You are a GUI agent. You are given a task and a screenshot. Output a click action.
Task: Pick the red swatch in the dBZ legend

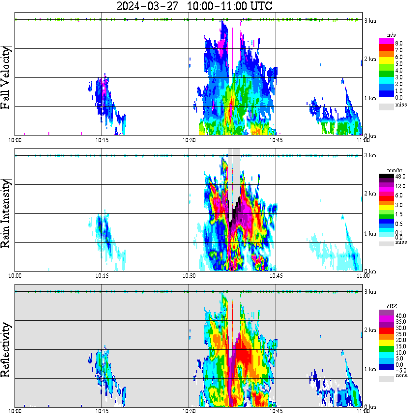pyautogui.click(x=386, y=330)
